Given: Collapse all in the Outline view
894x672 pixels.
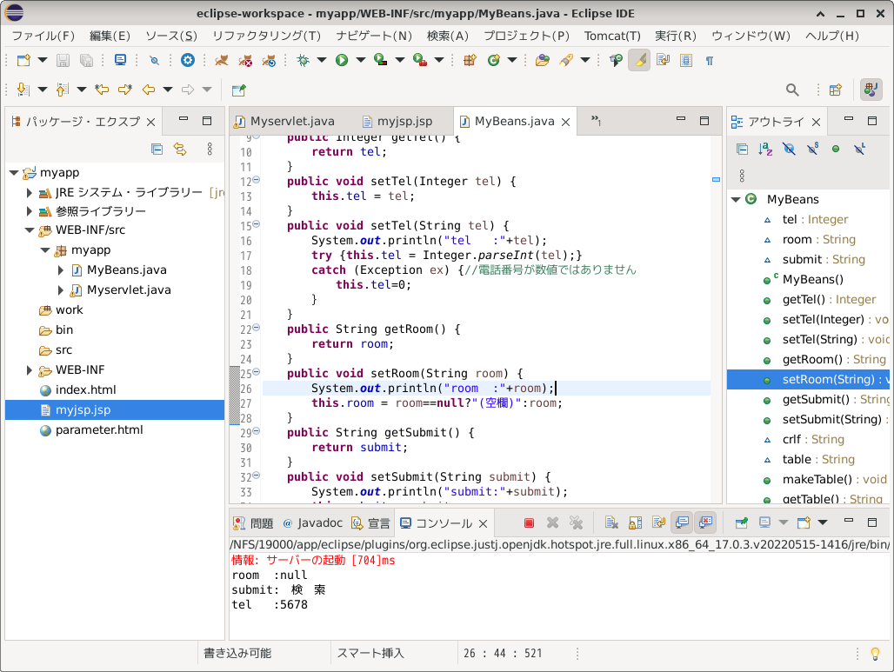Looking at the screenshot, I should click(742, 150).
